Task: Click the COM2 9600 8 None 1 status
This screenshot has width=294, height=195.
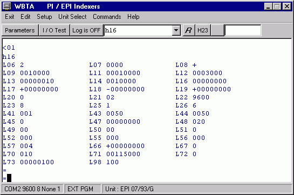Action: coord(32,189)
